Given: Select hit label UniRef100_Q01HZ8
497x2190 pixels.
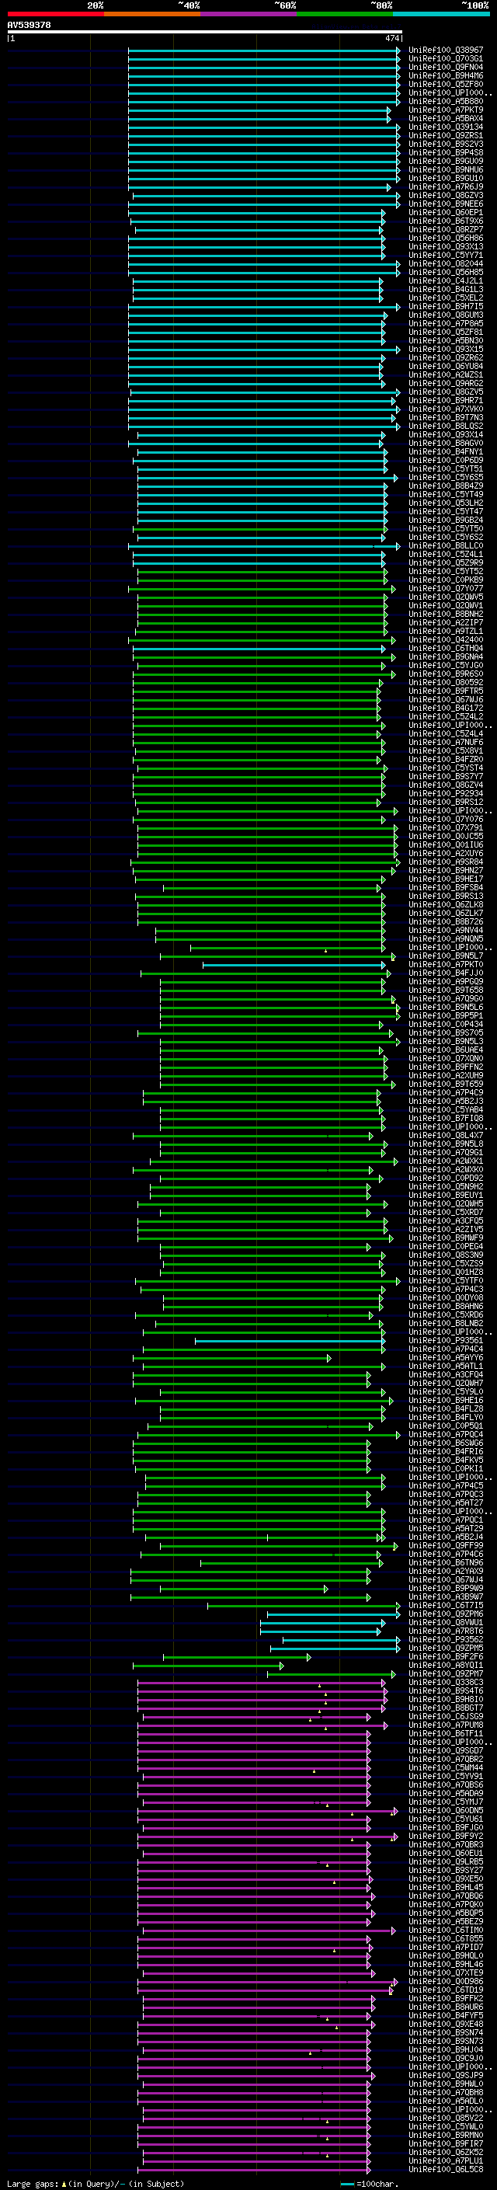Looking at the screenshot, I should [x=446, y=1272].
